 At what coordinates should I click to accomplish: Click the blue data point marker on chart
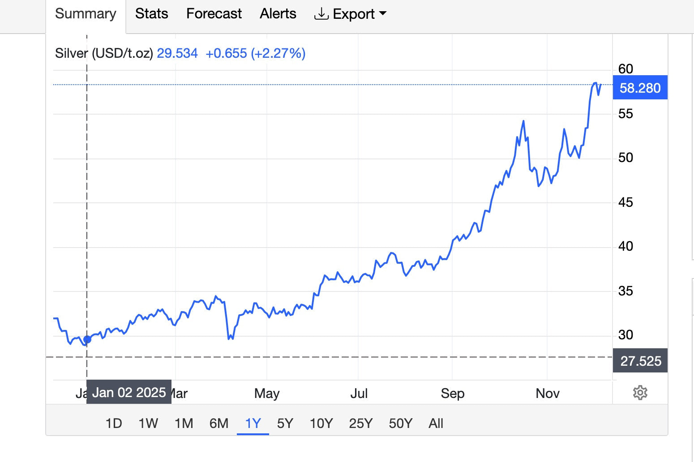click(x=87, y=339)
